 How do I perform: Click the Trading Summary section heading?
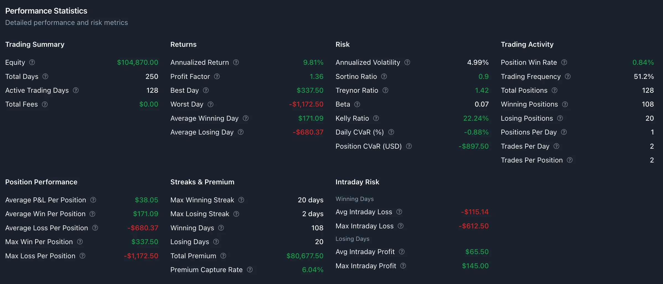coord(35,44)
